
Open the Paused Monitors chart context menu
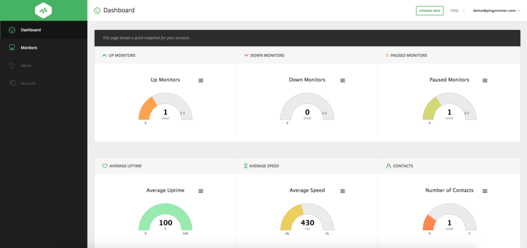point(485,80)
